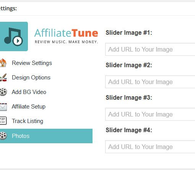The image size is (195, 170).
Task: Click the paintbrush icon beside Design Options
Action: [x=3, y=78]
